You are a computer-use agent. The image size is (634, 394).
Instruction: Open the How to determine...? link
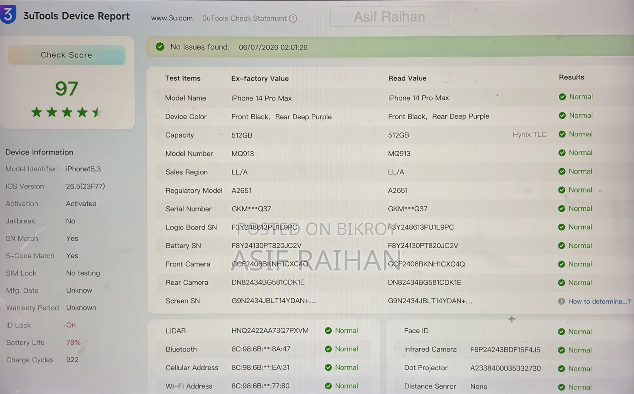[x=600, y=301]
